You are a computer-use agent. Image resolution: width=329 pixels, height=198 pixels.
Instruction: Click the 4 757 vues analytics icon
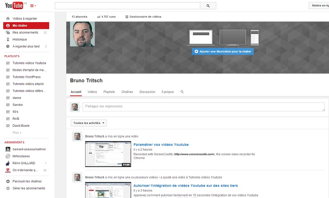(99, 17)
